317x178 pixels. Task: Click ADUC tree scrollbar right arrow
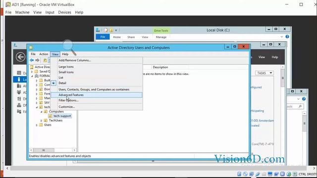74,150
